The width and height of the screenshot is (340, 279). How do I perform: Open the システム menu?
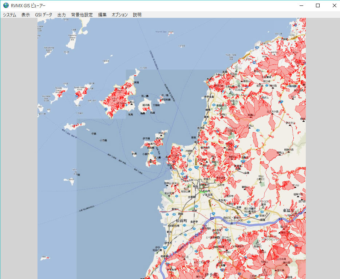pyautogui.click(x=9, y=15)
